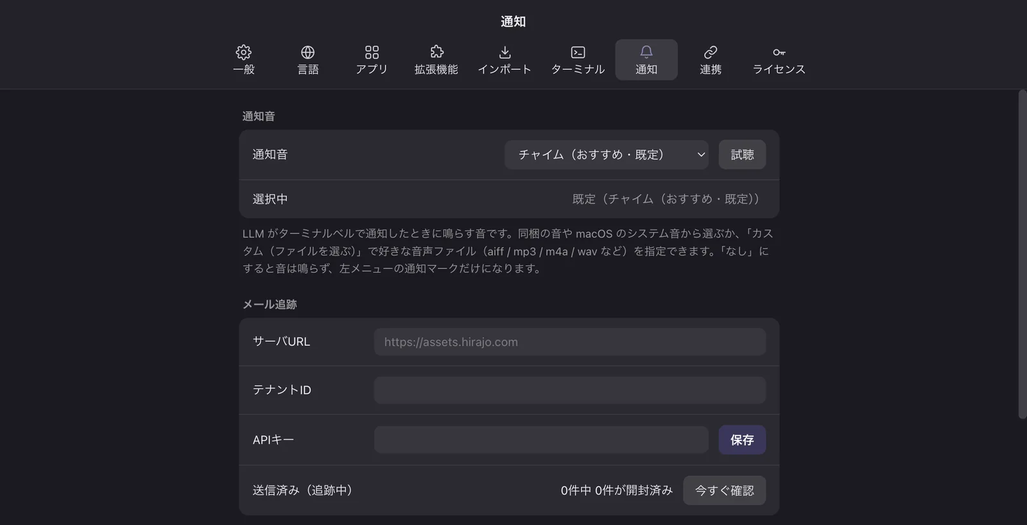Viewport: 1027px width, 525px height.
Task: Expand the 通知音 sound dropdown
Action: (x=607, y=155)
